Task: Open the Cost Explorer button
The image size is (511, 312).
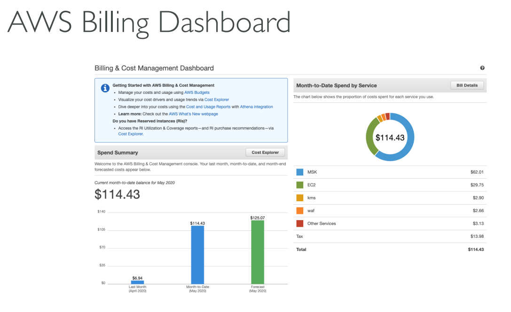Action: [x=266, y=152]
